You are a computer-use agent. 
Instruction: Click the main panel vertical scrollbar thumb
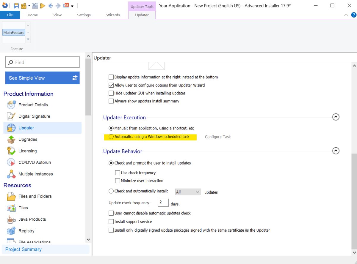pyautogui.click(x=354, y=201)
